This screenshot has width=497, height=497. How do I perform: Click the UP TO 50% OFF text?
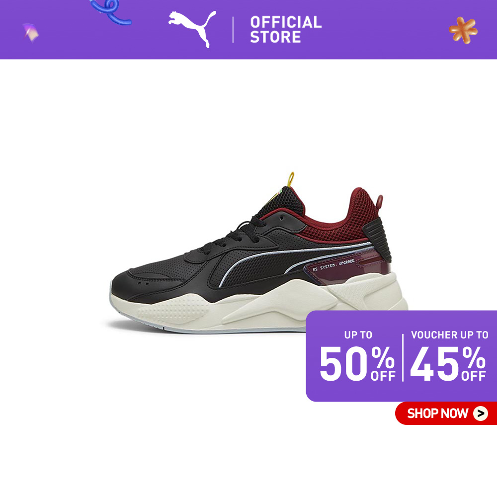click(358, 356)
